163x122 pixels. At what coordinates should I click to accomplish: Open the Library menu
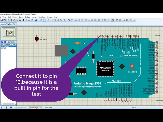pos(34,17)
